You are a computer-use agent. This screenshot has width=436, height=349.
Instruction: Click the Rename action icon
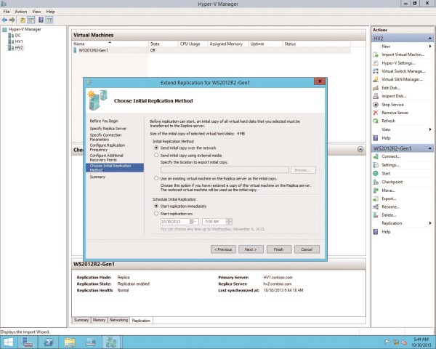tap(376, 206)
